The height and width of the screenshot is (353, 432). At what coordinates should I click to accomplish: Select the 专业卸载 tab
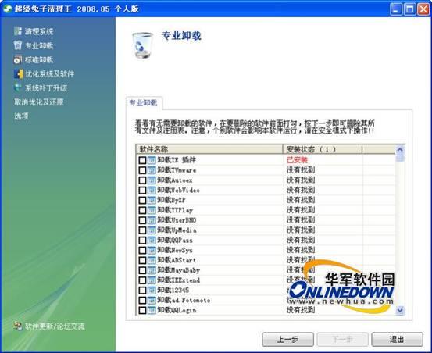(144, 103)
